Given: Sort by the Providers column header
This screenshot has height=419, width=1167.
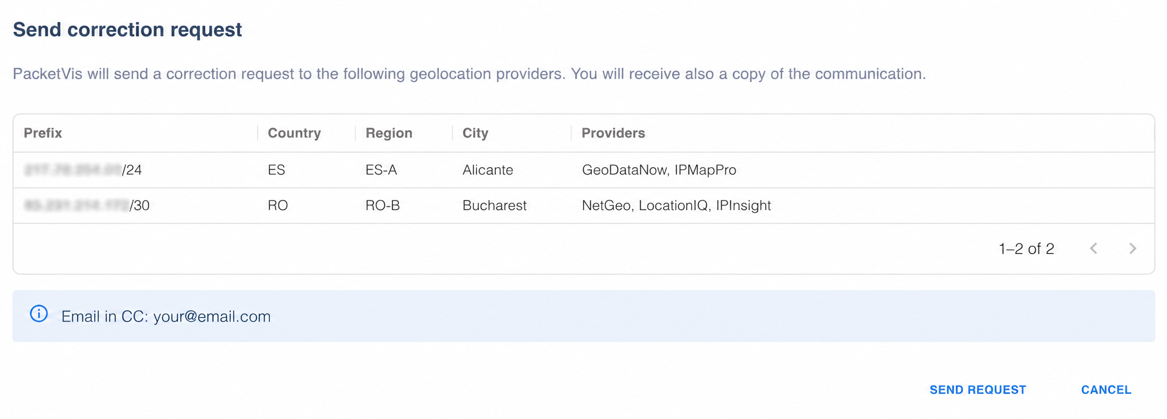Looking at the screenshot, I should pyautogui.click(x=613, y=133).
